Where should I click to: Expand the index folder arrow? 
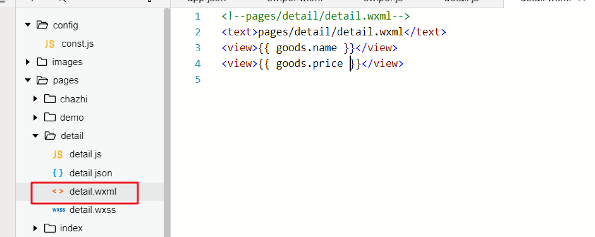tap(35, 228)
